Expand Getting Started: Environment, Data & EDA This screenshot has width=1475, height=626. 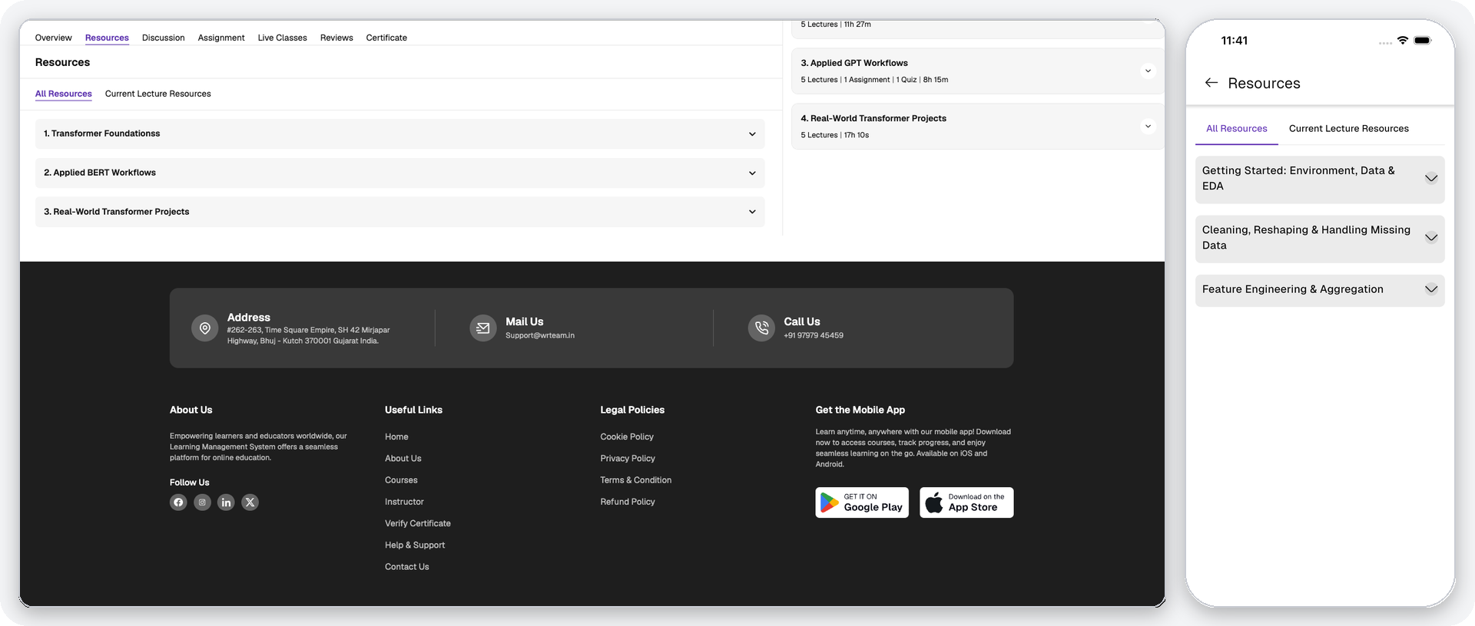1320,180
